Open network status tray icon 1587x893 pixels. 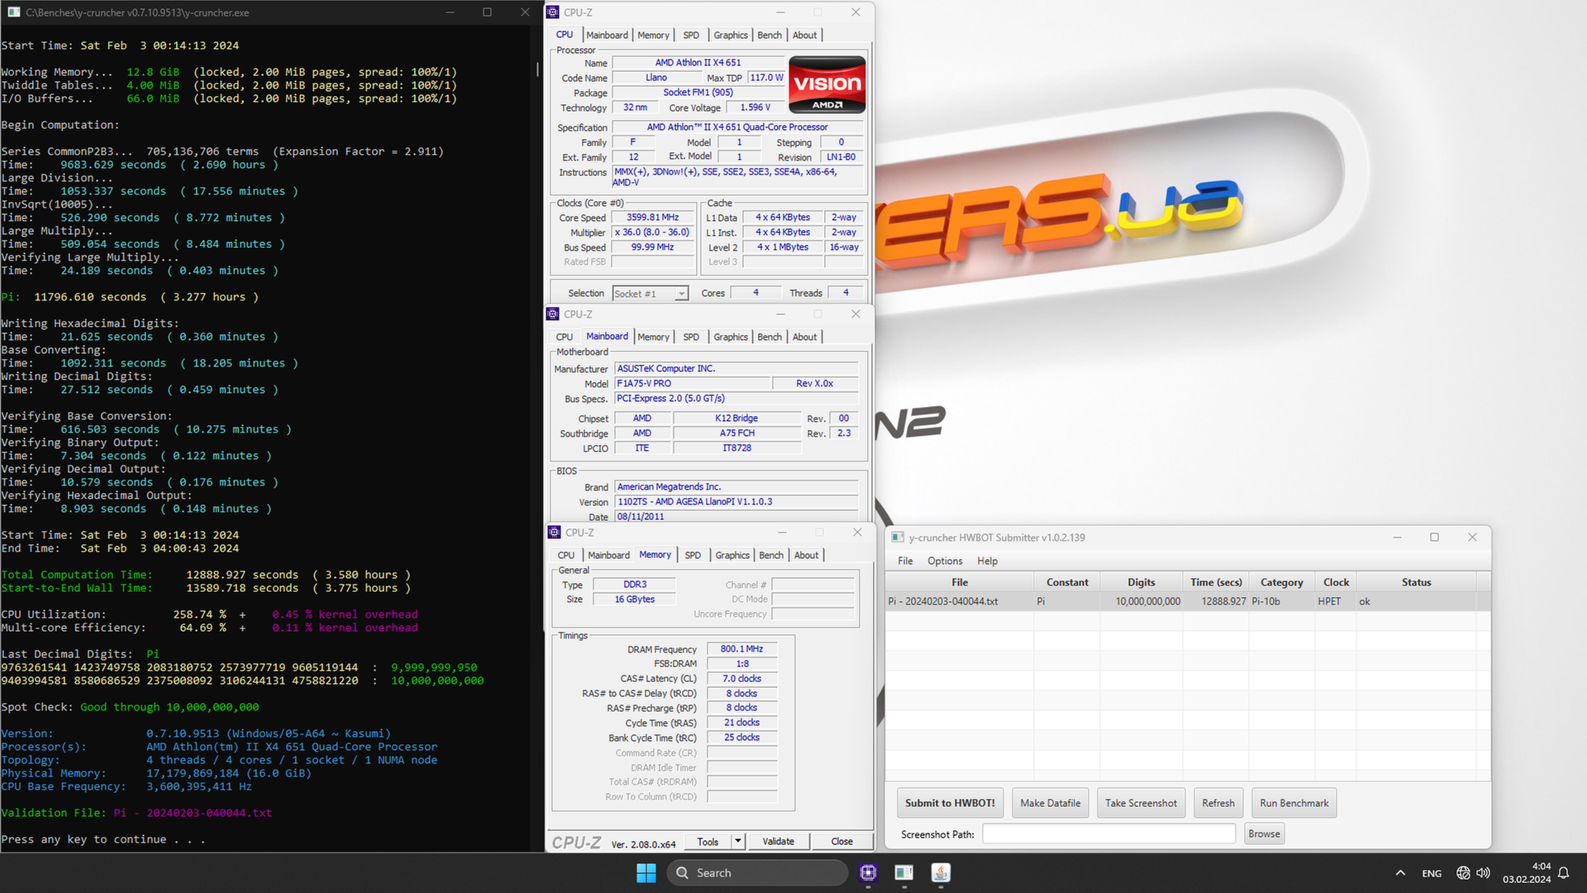[x=1463, y=873]
